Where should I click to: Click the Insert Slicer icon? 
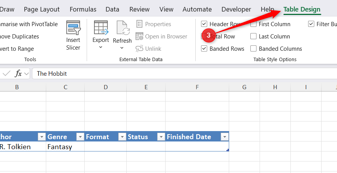coord(73,28)
